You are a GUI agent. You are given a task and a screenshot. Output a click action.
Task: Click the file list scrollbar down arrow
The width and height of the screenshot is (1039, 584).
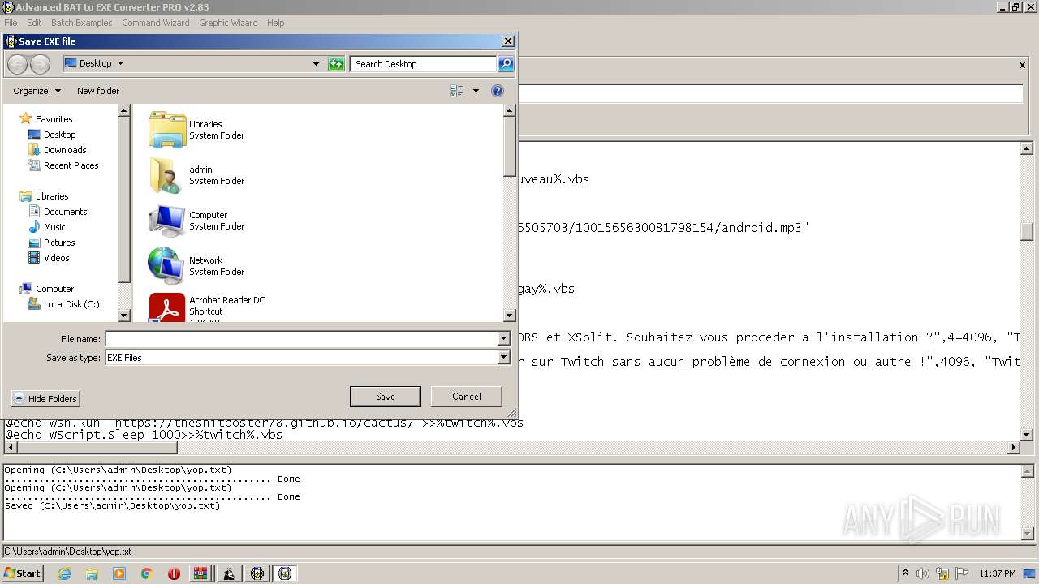click(x=510, y=316)
